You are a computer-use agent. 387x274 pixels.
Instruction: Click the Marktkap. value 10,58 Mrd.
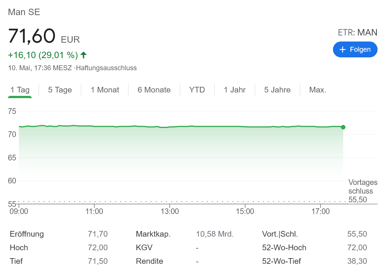coord(215,234)
